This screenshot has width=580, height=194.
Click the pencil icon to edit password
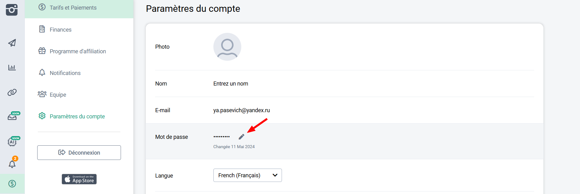241,137
